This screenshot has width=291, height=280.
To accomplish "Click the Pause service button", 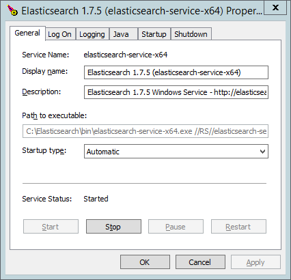I will (x=176, y=227).
